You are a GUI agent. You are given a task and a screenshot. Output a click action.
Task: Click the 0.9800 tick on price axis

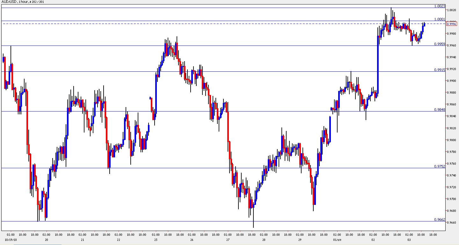452,140
